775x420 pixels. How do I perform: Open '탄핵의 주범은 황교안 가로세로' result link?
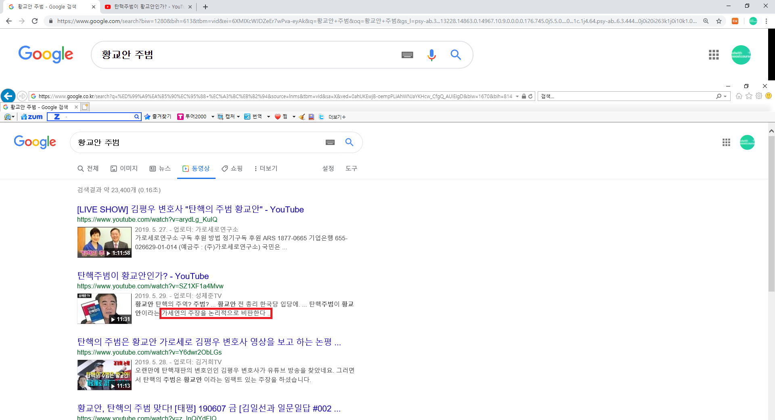coord(209,342)
